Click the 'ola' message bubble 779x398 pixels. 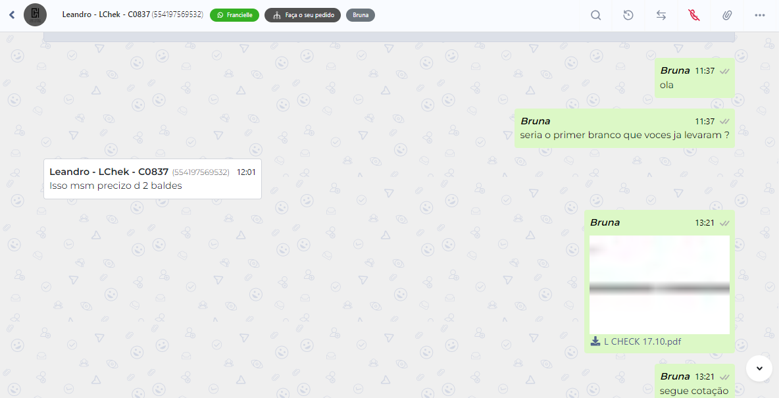click(694, 78)
